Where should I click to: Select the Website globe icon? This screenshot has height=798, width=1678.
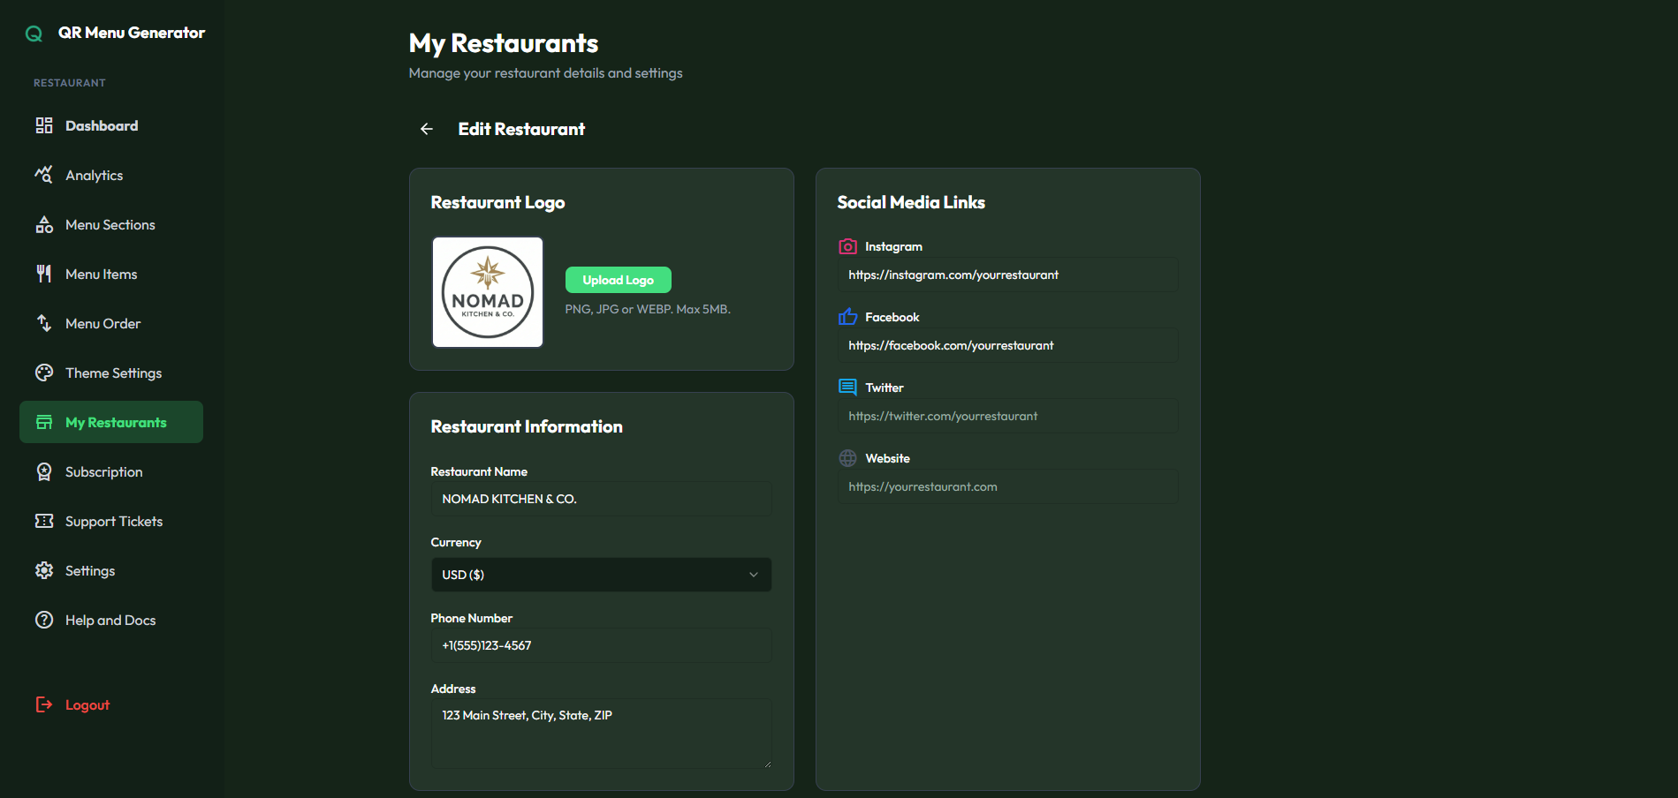coord(847,457)
